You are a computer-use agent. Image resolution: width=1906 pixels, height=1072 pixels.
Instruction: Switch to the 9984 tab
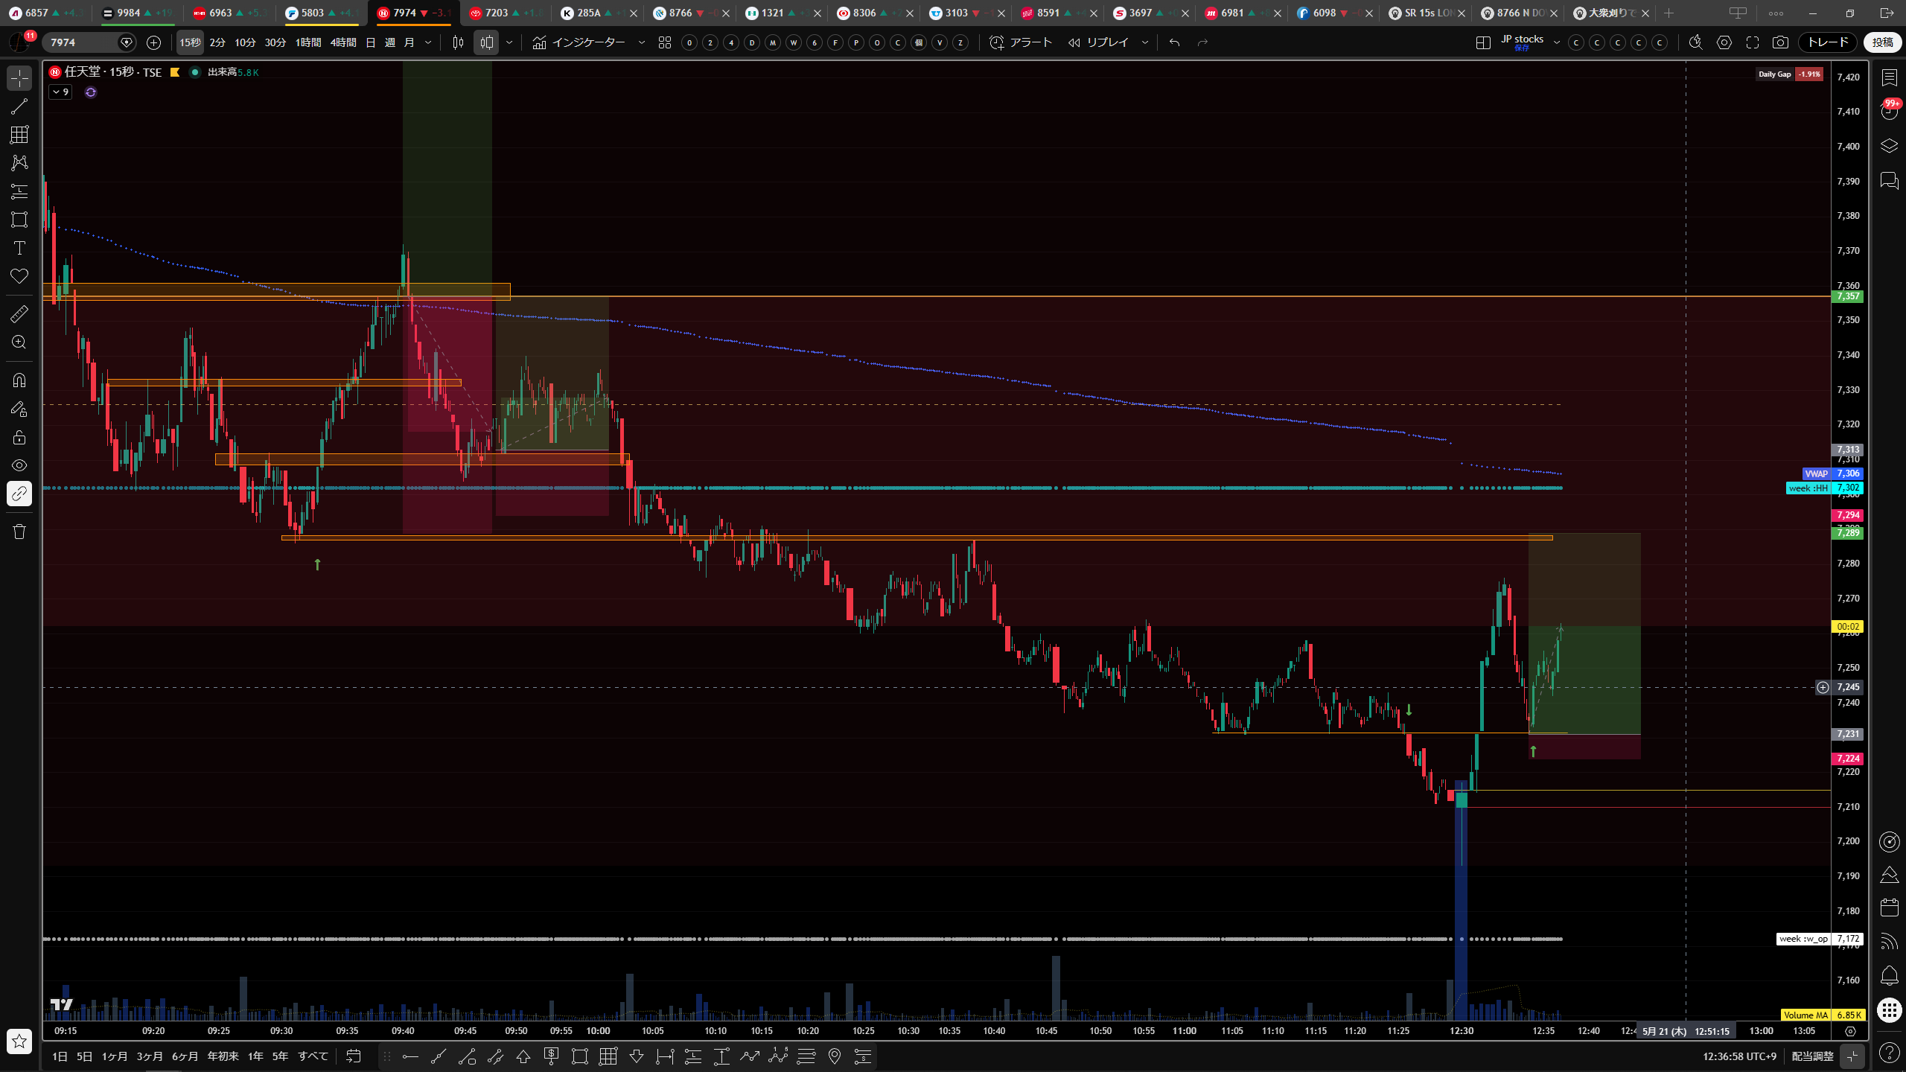click(x=138, y=13)
